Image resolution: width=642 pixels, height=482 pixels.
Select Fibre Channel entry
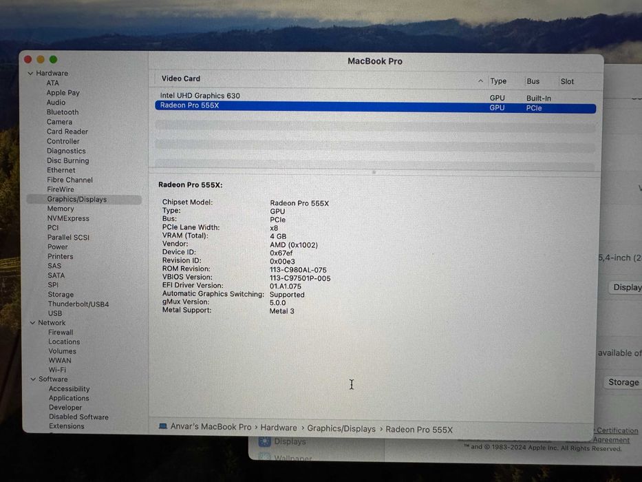point(70,180)
